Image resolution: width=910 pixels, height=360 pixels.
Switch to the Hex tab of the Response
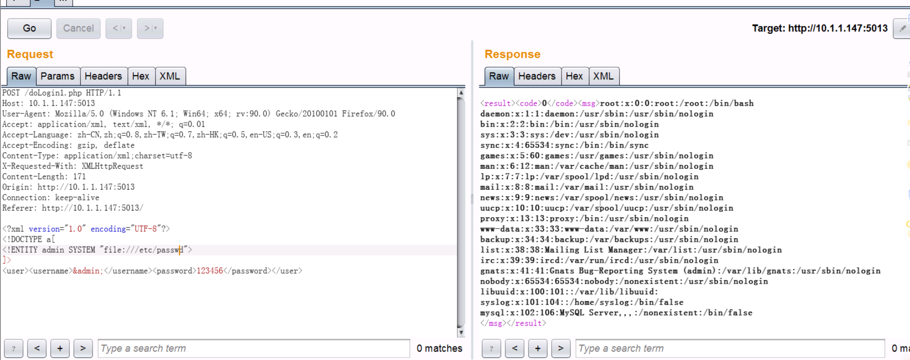coord(575,76)
